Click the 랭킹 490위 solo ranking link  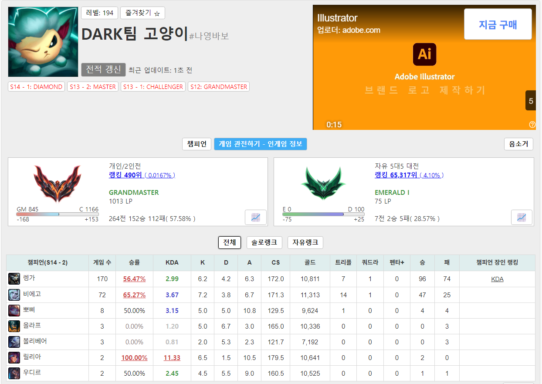[142, 175]
